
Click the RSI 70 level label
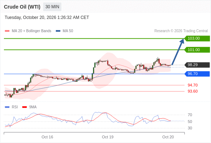pos(190,115)
